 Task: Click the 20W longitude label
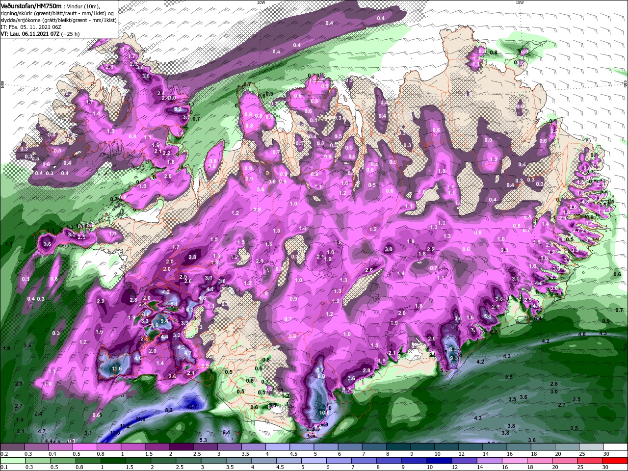[x=261, y=2]
